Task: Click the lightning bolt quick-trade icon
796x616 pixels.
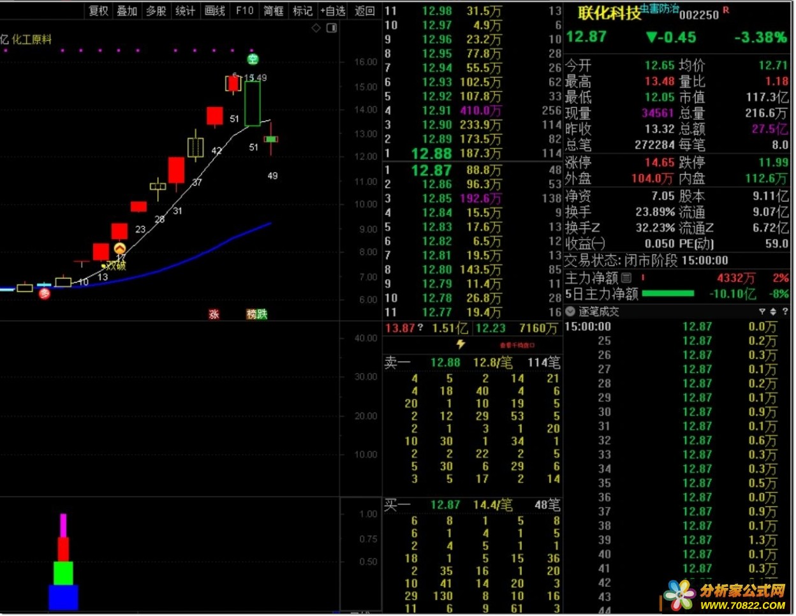Action: click(461, 344)
